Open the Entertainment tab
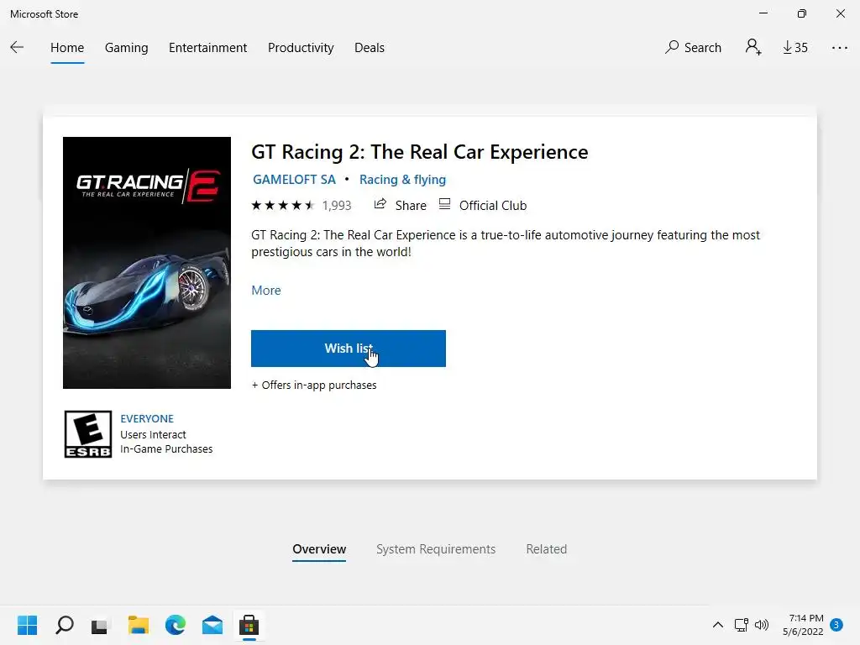The height and width of the screenshot is (645, 860). 208,48
